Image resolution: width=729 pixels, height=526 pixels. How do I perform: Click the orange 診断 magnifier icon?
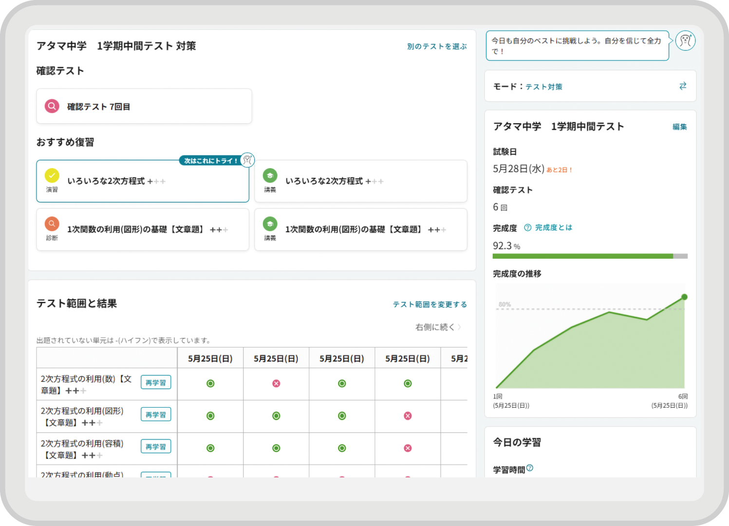(52, 224)
